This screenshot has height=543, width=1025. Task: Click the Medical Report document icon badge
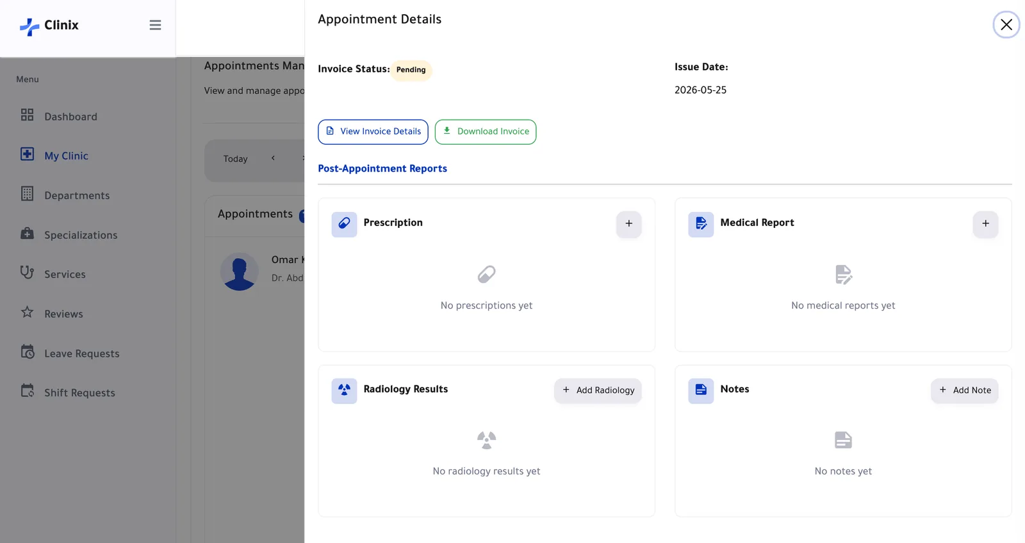click(x=701, y=224)
